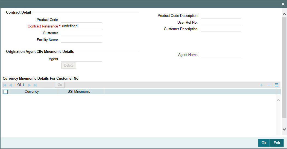Click the '1 Of 1' page indicator

(19, 85)
